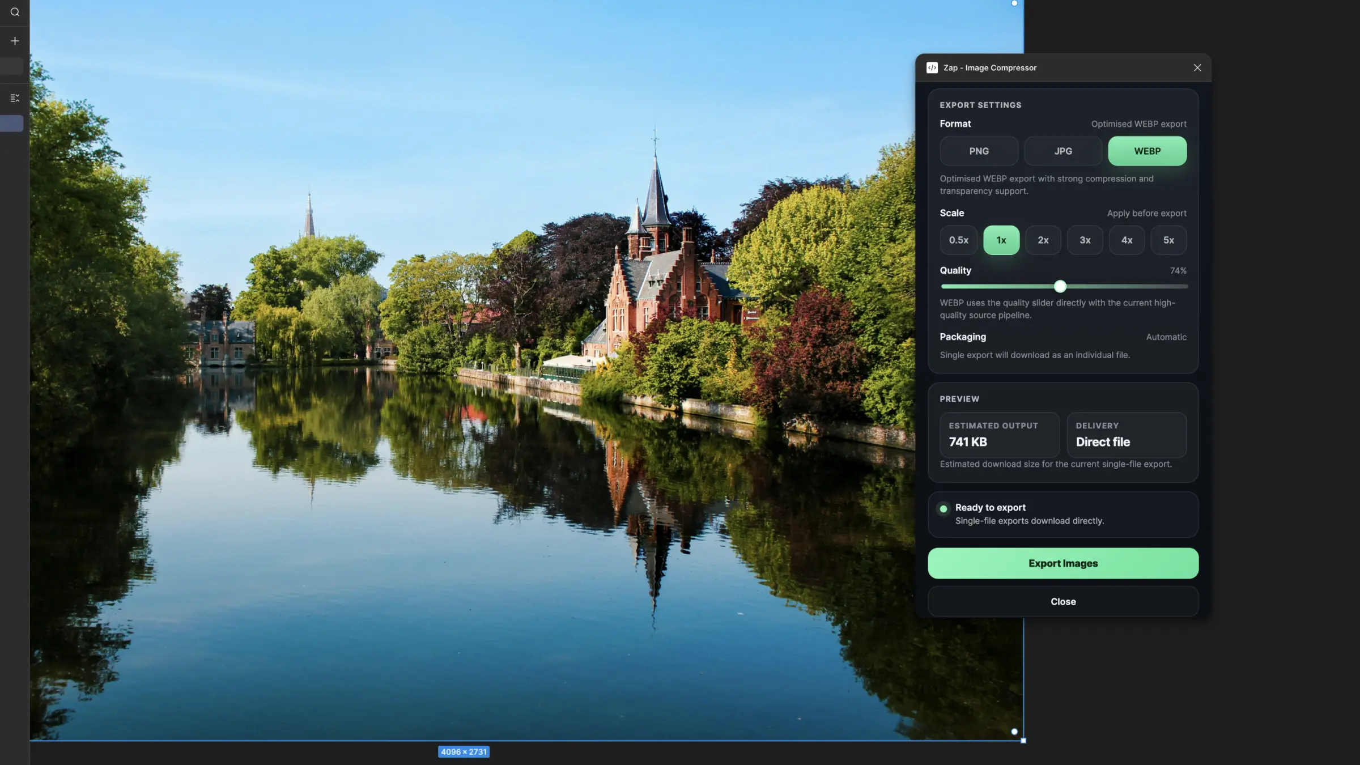The width and height of the screenshot is (1360, 765).
Task: Click the Ready to export status text
Action: coord(990,508)
